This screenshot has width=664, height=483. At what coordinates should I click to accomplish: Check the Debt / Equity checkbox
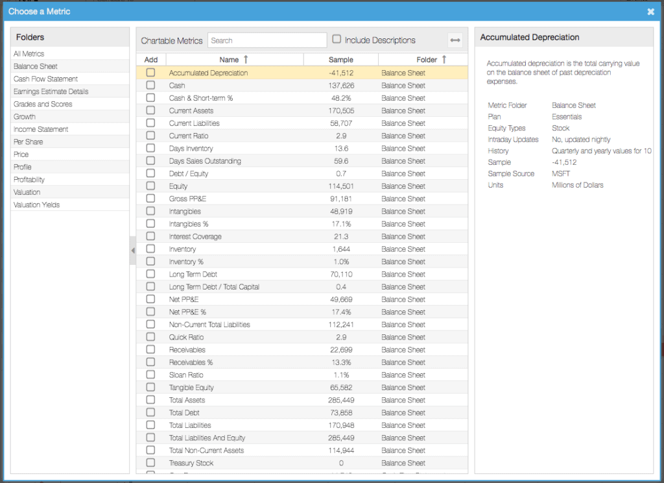[x=150, y=173]
